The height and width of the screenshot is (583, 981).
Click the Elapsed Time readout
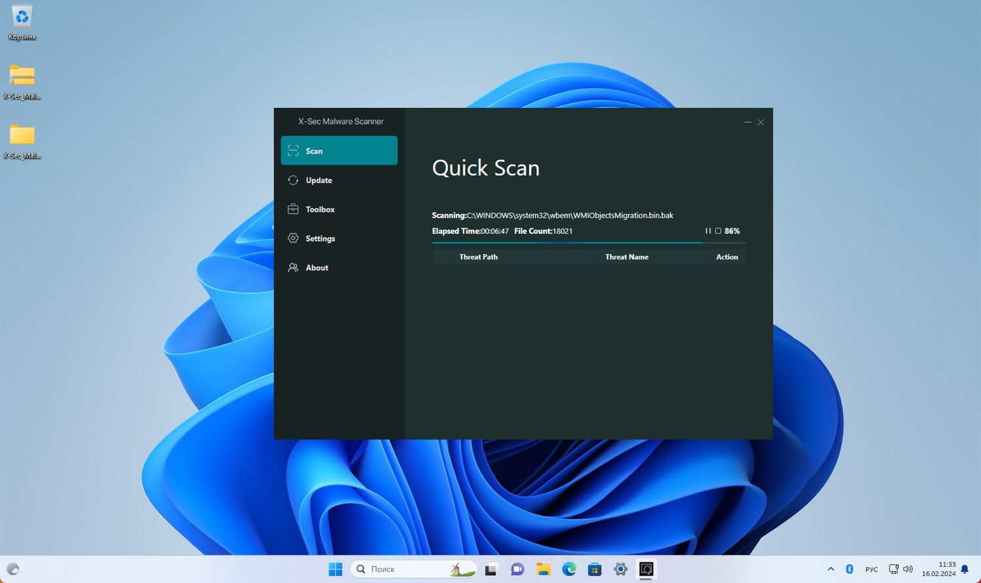tap(470, 231)
